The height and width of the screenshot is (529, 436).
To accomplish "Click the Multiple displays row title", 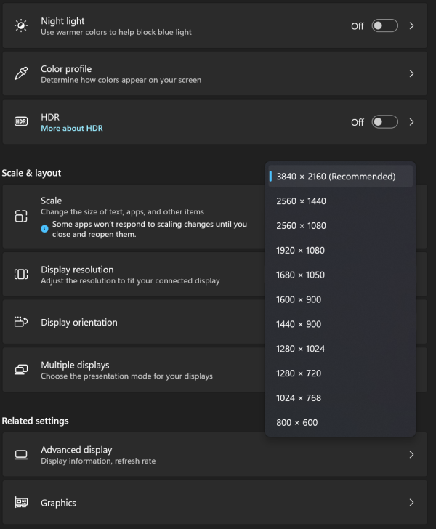I will [x=75, y=365].
